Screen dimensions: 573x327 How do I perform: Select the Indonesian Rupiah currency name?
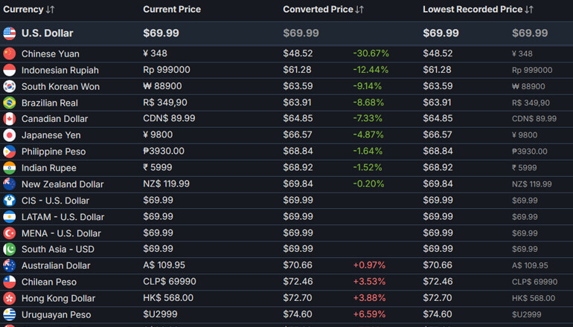point(60,70)
